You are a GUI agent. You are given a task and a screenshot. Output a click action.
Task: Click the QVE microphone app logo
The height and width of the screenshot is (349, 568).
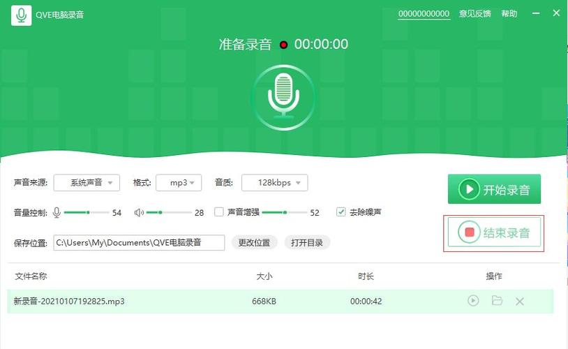22,15
